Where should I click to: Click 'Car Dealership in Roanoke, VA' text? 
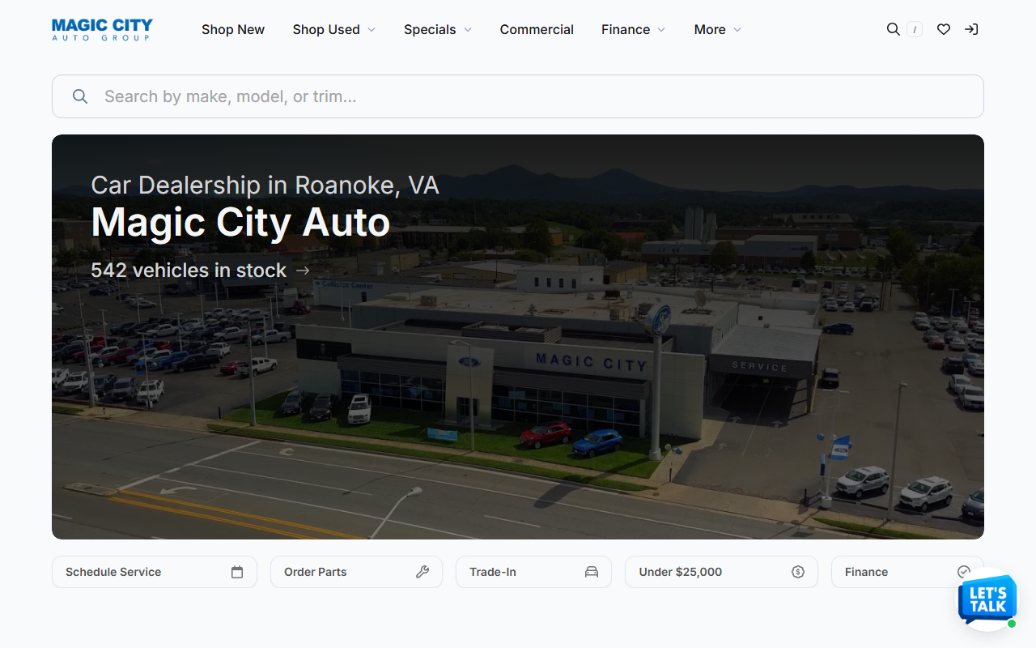coord(265,185)
